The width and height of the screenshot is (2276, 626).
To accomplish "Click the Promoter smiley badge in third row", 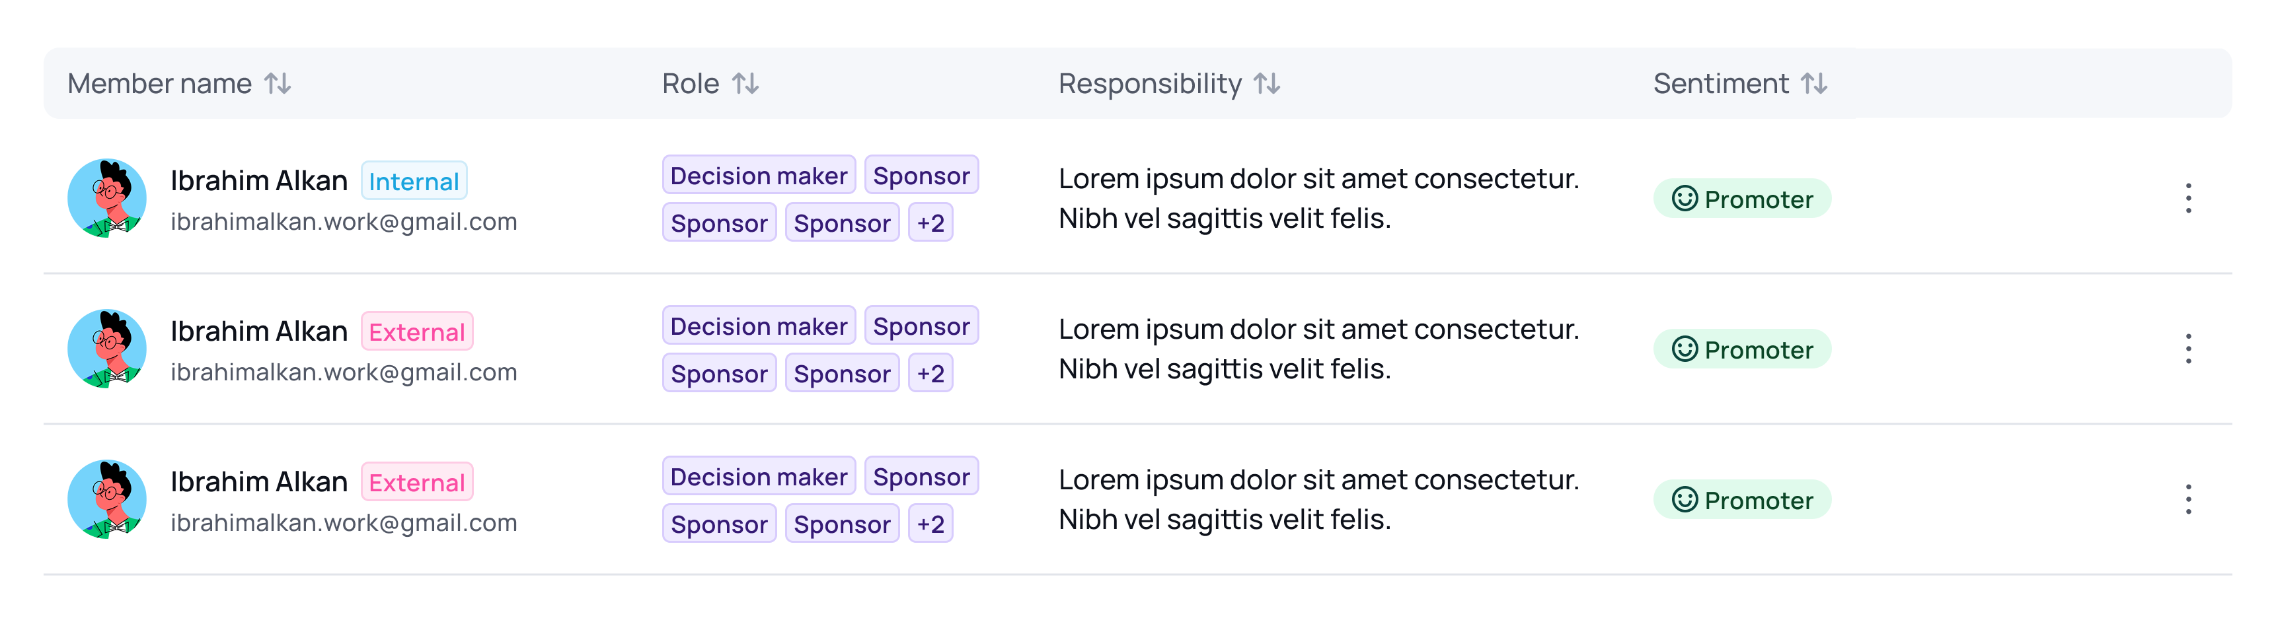I will 1741,501.
